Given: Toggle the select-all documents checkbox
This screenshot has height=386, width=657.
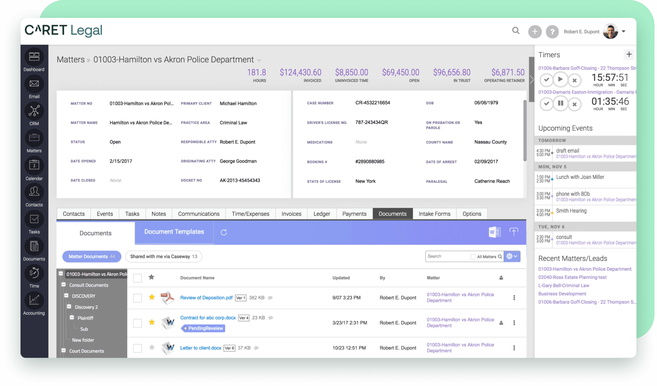Looking at the screenshot, I should [137, 278].
